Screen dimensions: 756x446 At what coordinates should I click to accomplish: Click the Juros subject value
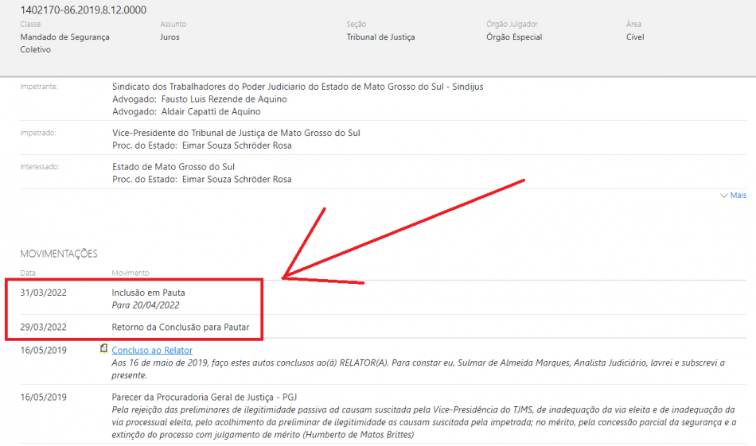(x=170, y=37)
